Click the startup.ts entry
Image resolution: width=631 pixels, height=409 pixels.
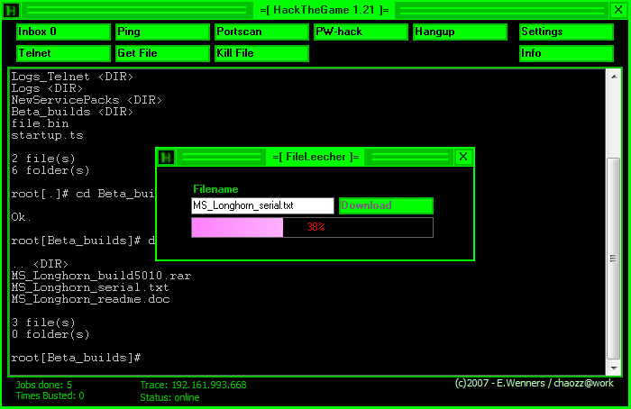(47, 135)
